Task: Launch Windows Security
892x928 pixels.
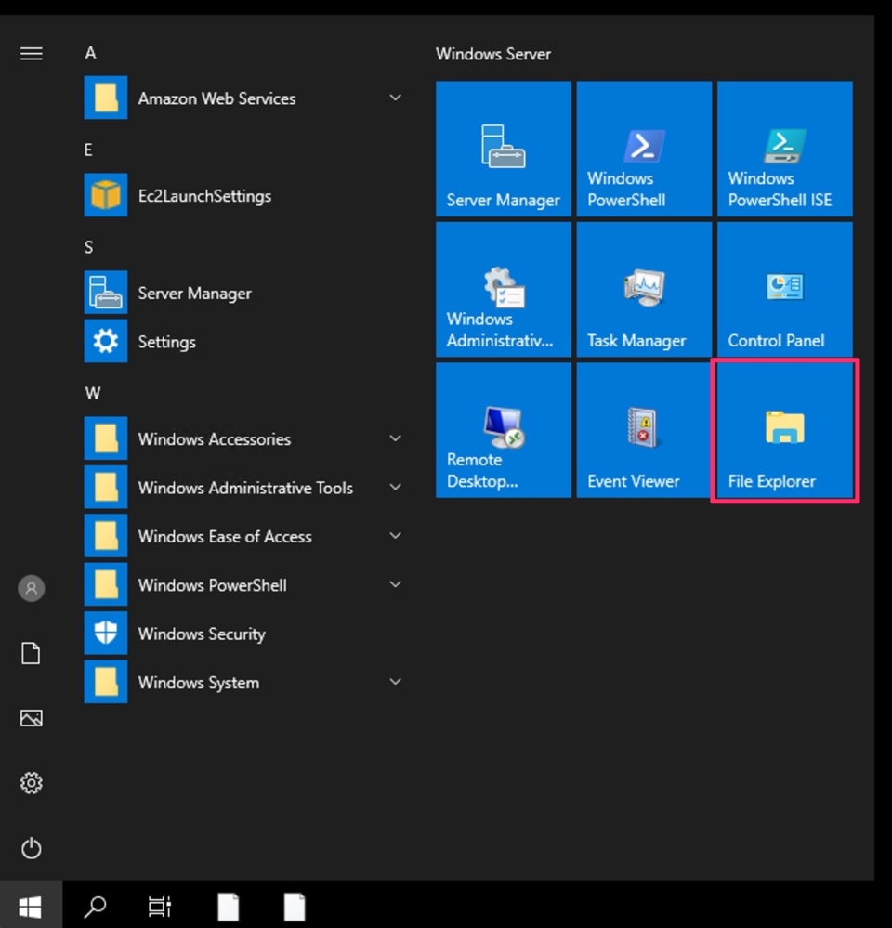Action: coord(203,634)
